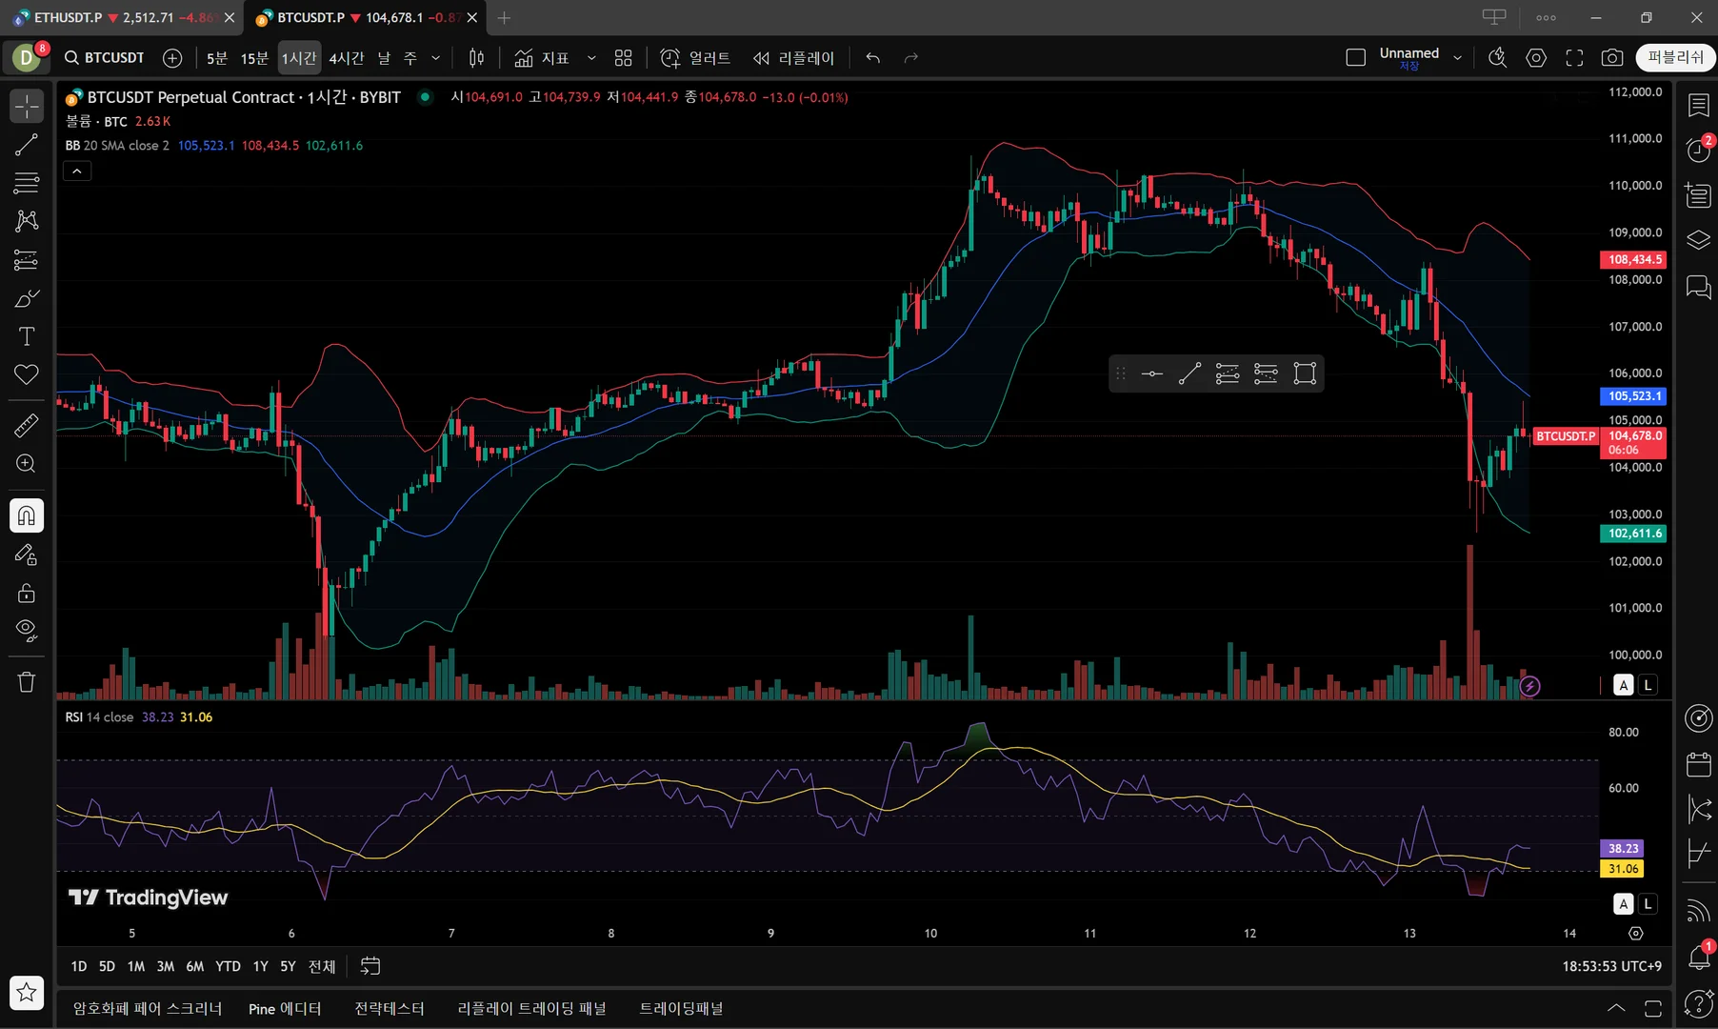Screen dimensions: 1718x1029
Task: Open the watchlist panel icon
Action: 1699,106
